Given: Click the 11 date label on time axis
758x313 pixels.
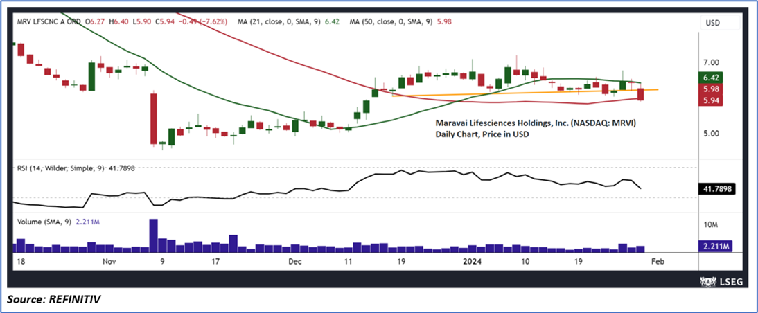Looking at the screenshot, I should pyautogui.click(x=348, y=261).
